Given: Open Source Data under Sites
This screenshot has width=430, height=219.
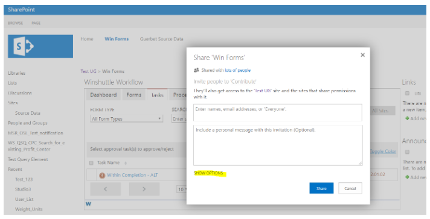Looking at the screenshot, I should pyautogui.click(x=28, y=113).
